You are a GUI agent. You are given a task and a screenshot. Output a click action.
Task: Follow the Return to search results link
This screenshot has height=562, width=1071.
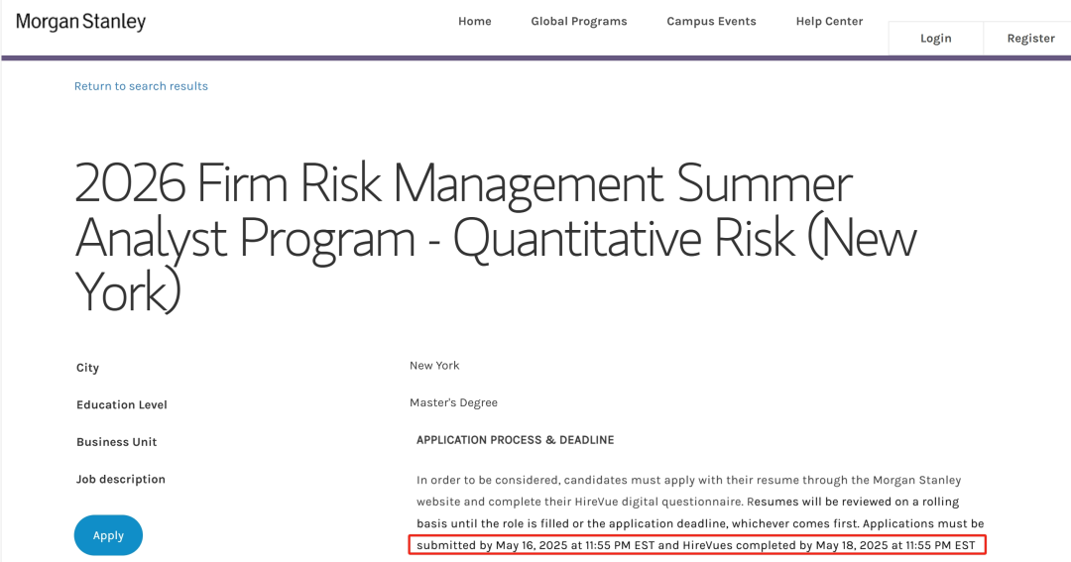[141, 86]
